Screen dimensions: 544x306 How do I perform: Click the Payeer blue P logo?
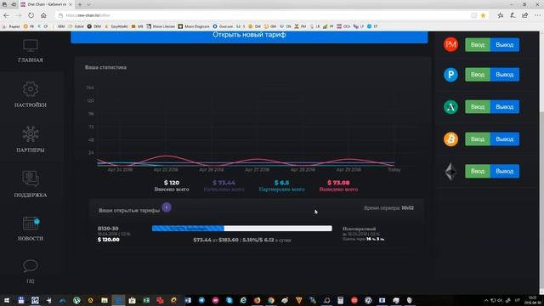450,75
